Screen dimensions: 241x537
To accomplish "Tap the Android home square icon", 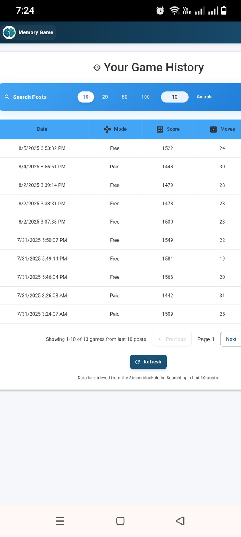I will coord(120,521).
